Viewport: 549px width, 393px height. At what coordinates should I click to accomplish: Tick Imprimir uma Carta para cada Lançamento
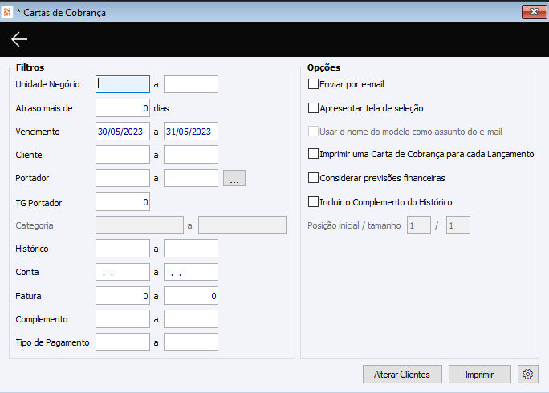coord(314,154)
